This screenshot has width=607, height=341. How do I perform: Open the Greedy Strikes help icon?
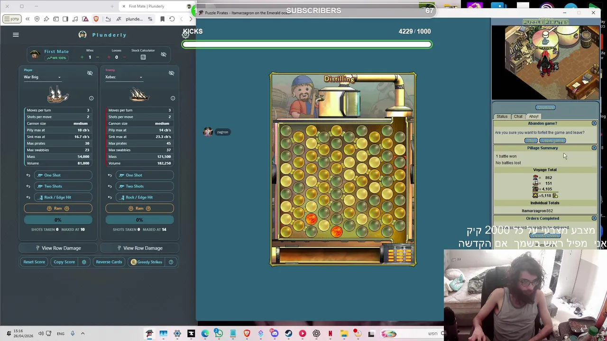point(171,262)
